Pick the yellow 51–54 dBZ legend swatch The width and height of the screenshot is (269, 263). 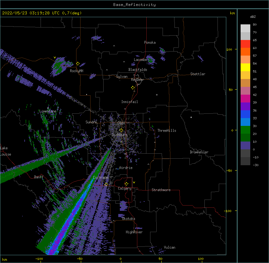pyautogui.click(x=245, y=67)
